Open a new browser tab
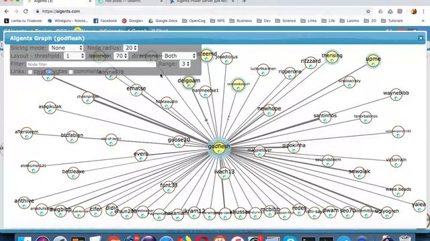The height and width of the screenshot is (241, 430). [244, 1]
